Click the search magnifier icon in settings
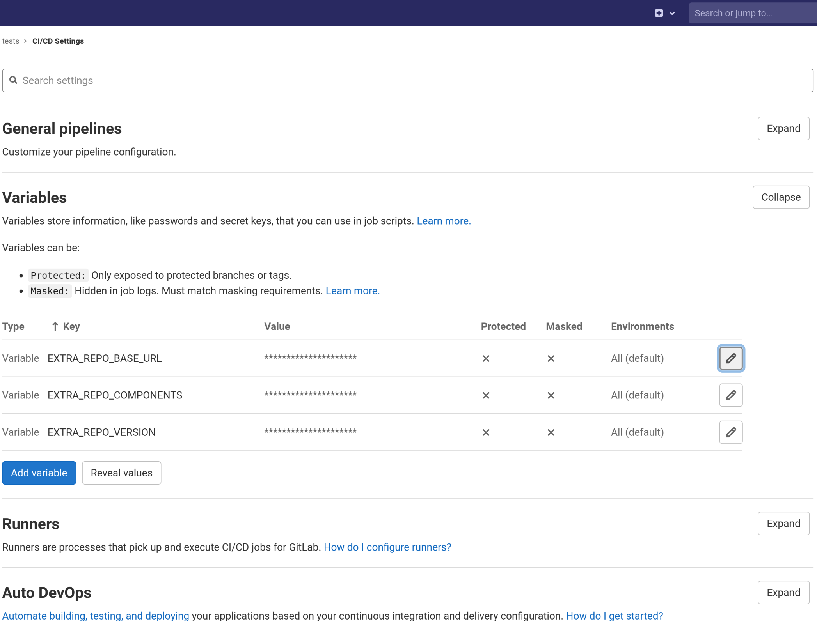 click(x=13, y=80)
